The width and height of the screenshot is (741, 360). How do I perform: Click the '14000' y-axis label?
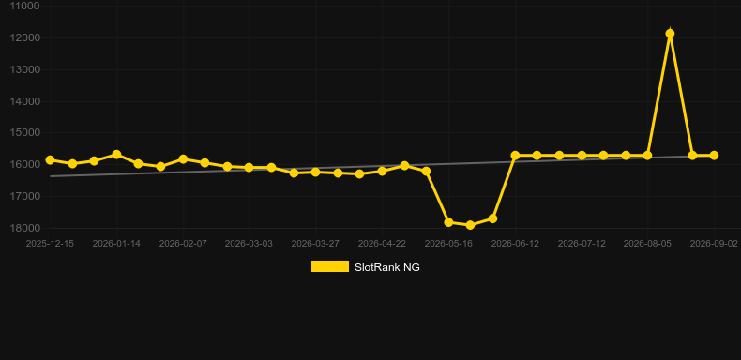point(24,101)
